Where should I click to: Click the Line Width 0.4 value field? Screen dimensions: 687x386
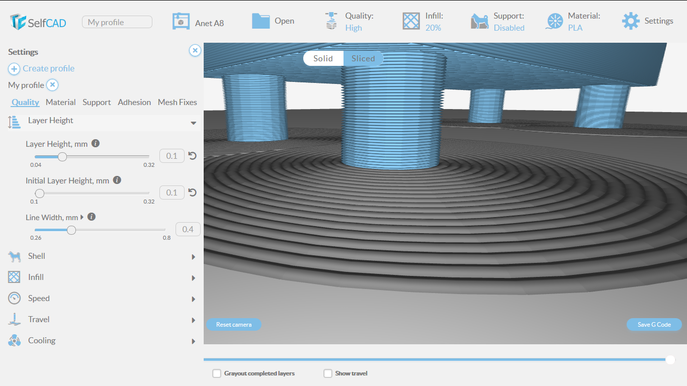(188, 229)
